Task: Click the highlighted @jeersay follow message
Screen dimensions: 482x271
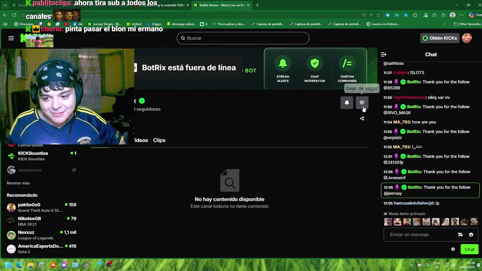Action: (430, 190)
